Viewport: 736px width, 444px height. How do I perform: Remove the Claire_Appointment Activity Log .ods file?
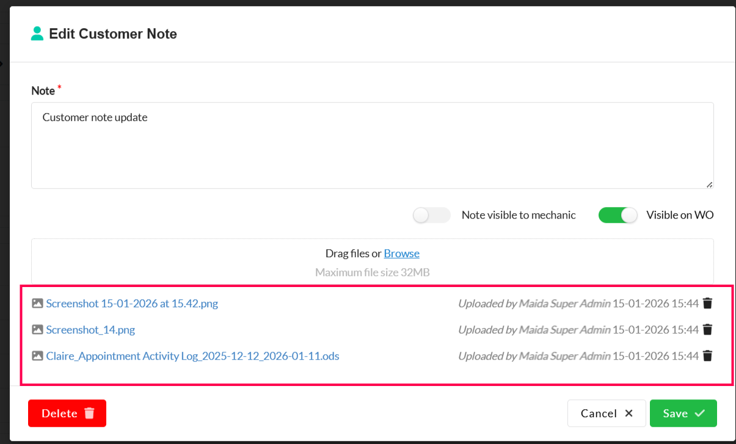pyautogui.click(x=707, y=355)
